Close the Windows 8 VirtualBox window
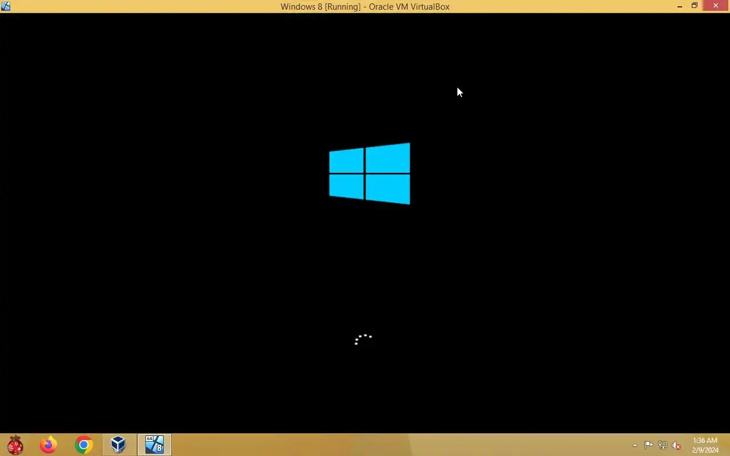730x456 pixels. (x=716, y=6)
